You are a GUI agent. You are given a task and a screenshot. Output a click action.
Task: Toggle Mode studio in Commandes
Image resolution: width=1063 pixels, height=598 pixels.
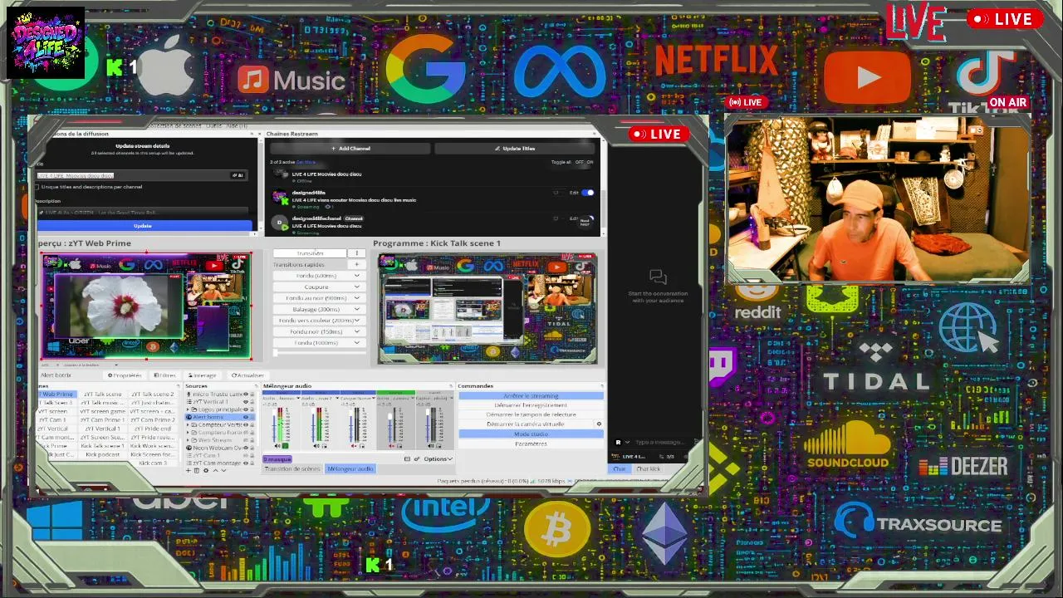531,434
